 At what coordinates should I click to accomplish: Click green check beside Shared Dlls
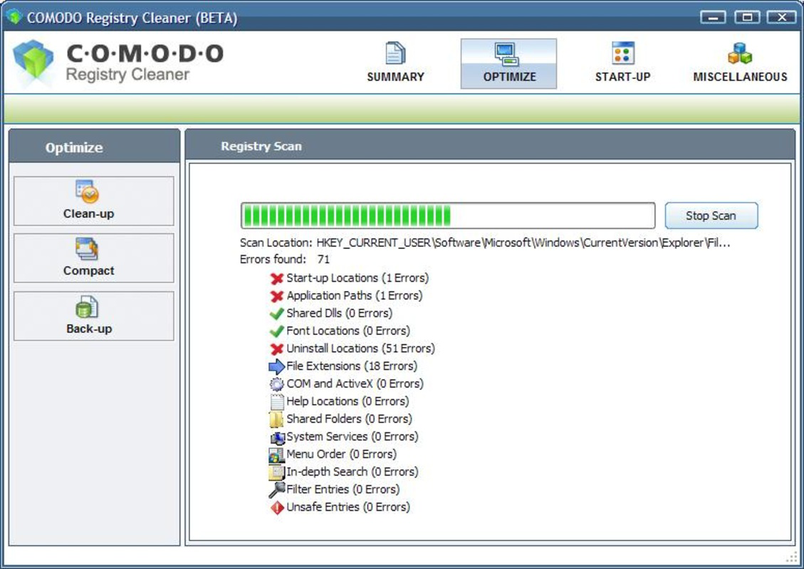(x=277, y=314)
